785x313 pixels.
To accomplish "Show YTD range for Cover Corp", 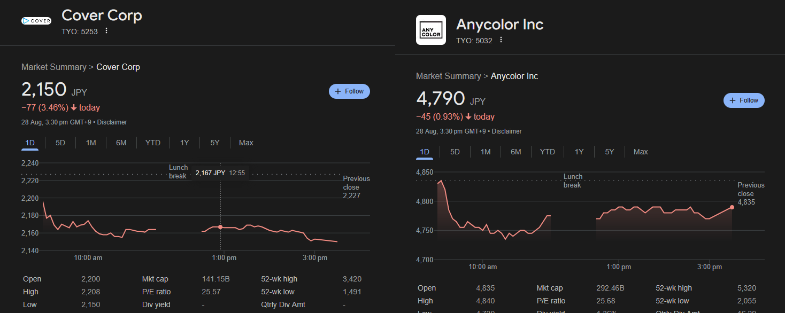I will 153,143.
